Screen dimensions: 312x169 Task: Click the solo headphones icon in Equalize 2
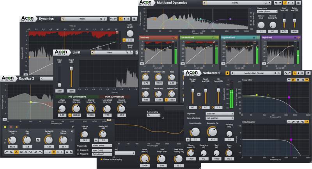(x=67, y=152)
